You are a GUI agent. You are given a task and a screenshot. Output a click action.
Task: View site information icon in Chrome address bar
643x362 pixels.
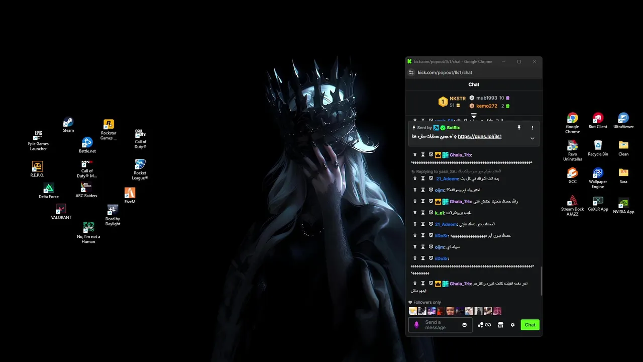411,72
